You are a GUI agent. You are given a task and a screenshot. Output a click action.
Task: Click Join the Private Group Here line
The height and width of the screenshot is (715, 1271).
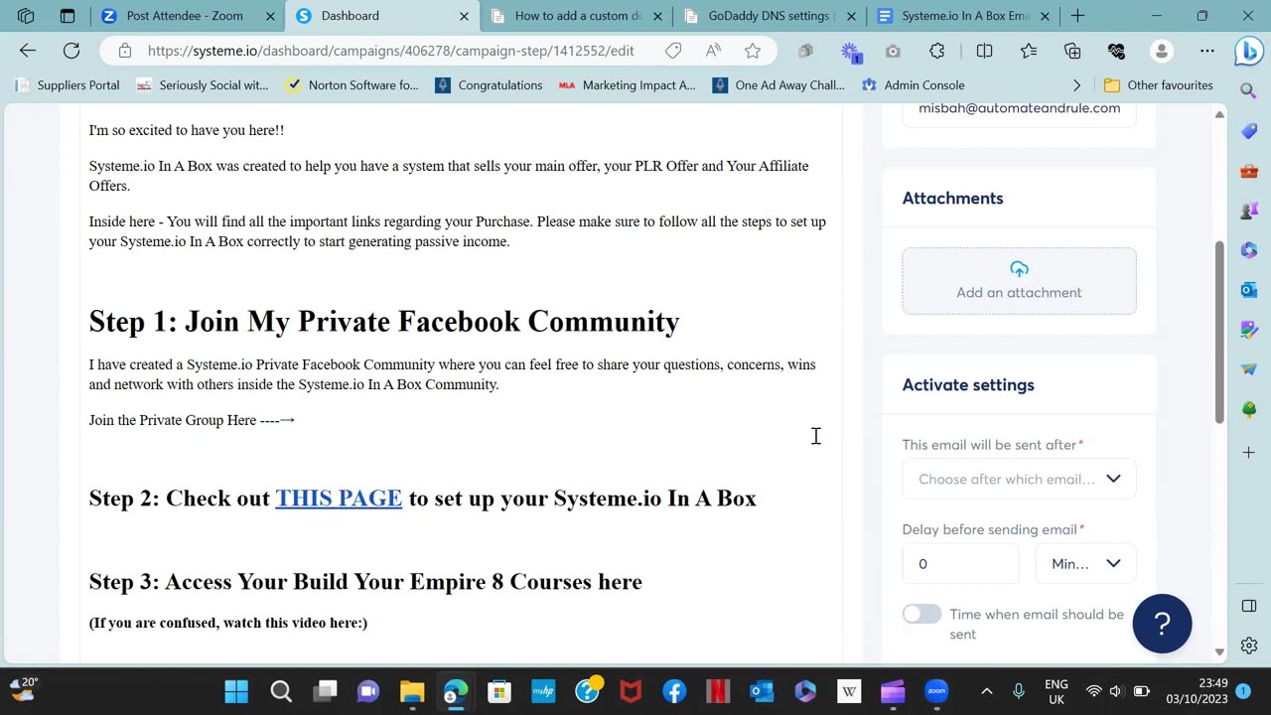click(192, 420)
